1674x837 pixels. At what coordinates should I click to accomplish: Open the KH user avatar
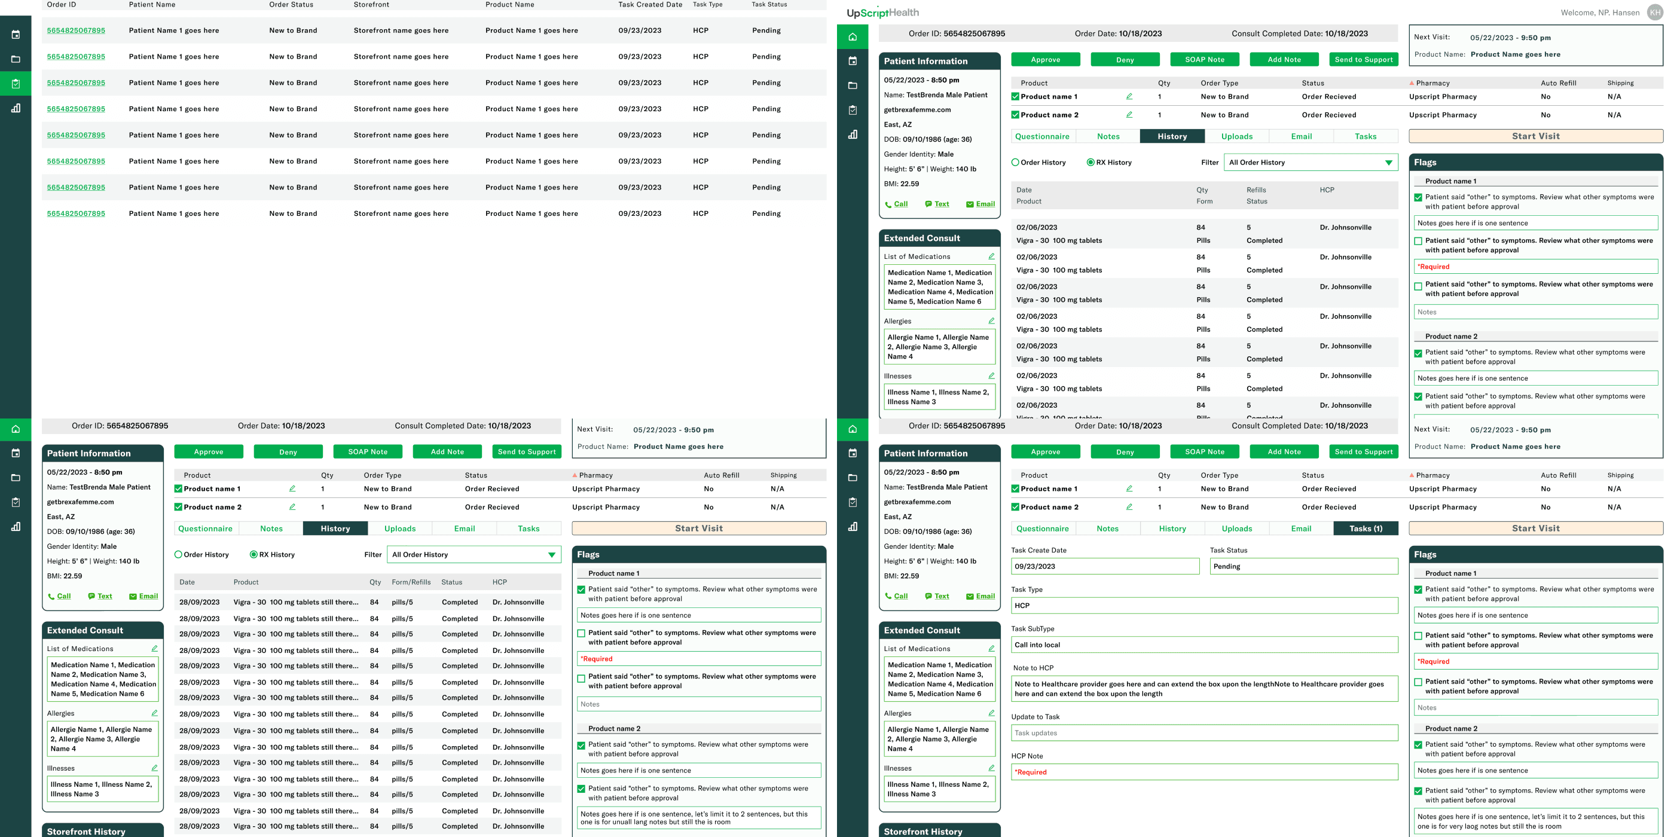(1655, 13)
